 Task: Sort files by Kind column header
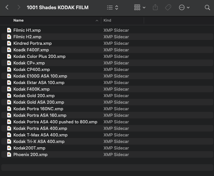(107, 20)
